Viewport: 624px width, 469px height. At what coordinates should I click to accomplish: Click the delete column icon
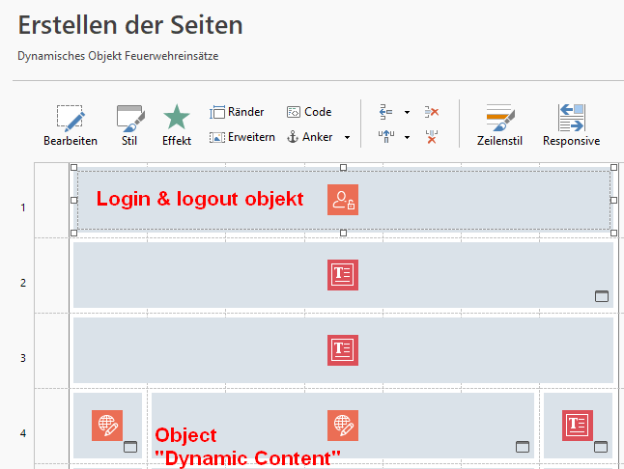coord(432,137)
